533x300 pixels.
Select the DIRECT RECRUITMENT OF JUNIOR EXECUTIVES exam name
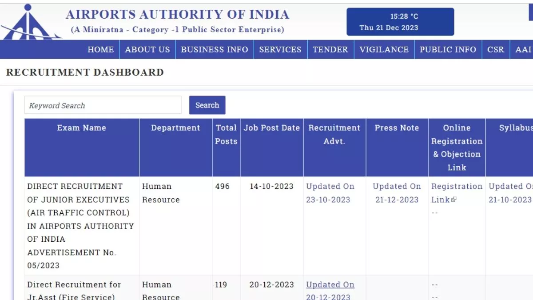[x=80, y=226]
